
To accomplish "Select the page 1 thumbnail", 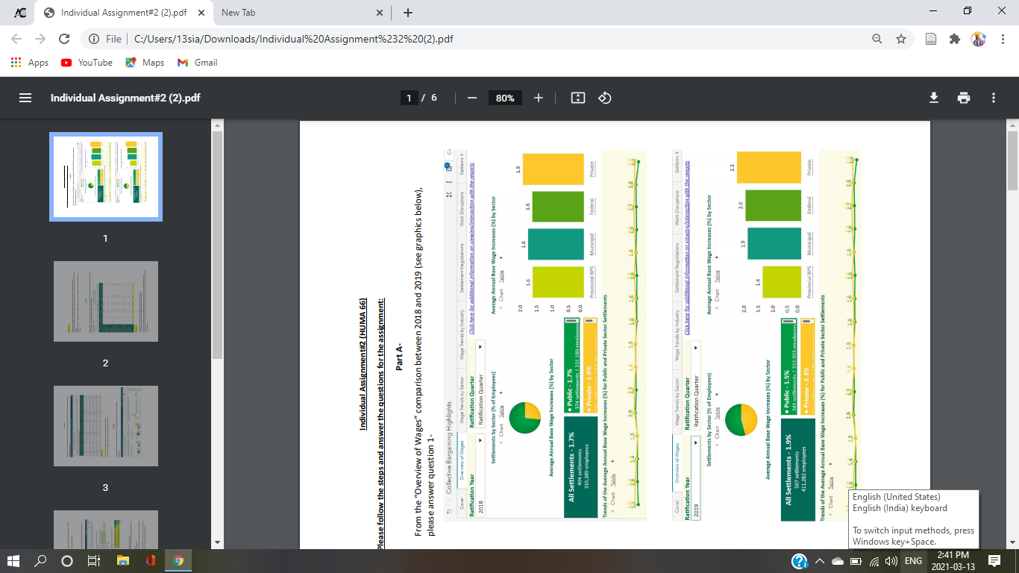I will pos(106,177).
